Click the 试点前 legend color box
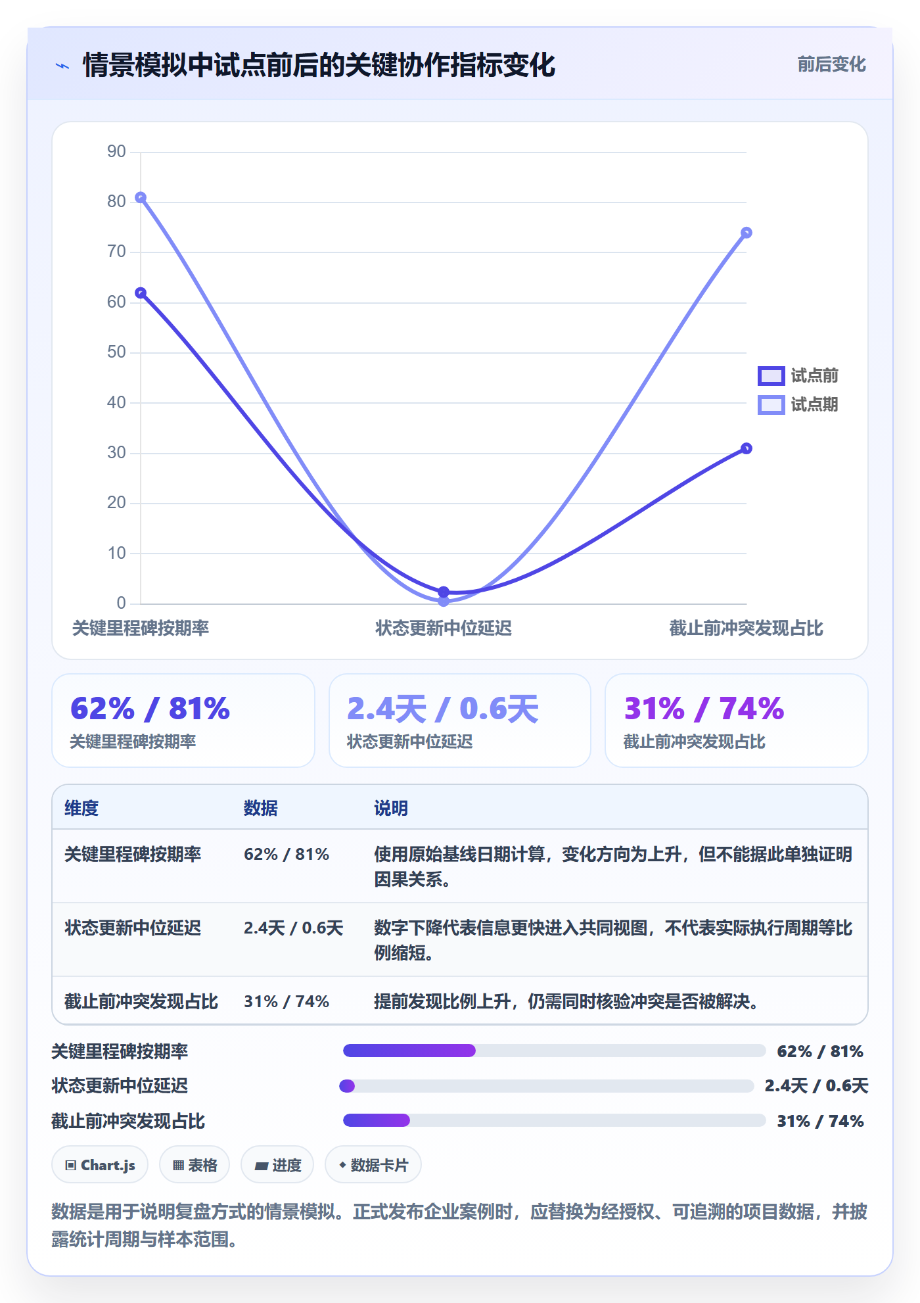This screenshot has height=1303, width=920. [771, 375]
